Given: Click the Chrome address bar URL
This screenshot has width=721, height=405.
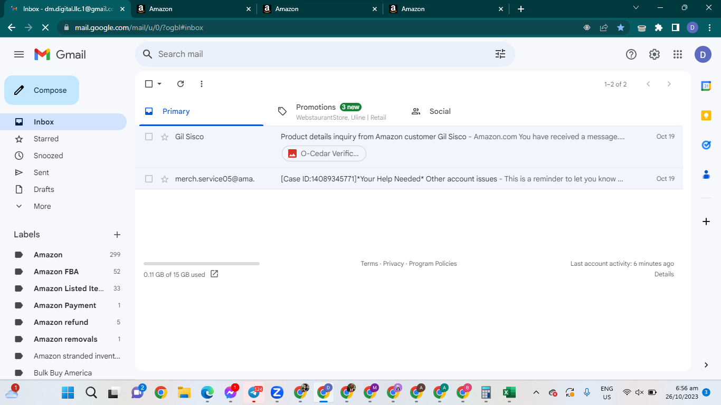Looking at the screenshot, I should tap(139, 27).
